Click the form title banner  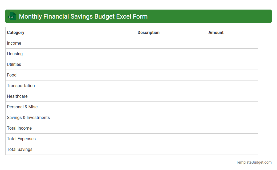(138, 16)
